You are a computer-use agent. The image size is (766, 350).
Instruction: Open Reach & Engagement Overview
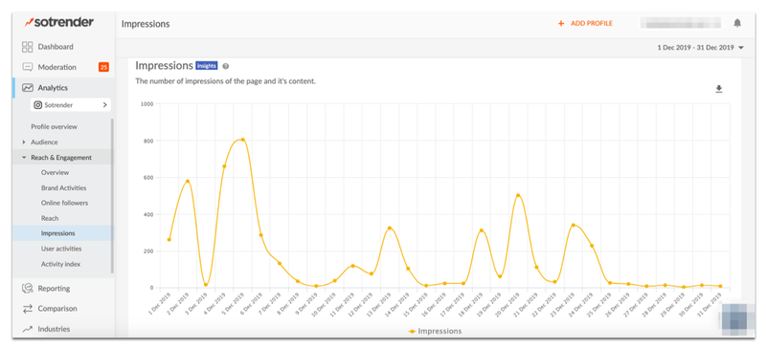(56, 172)
